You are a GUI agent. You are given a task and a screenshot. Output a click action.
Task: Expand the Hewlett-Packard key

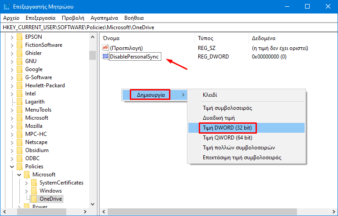12,86
